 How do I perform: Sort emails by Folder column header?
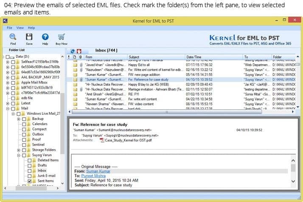point(283,57)
